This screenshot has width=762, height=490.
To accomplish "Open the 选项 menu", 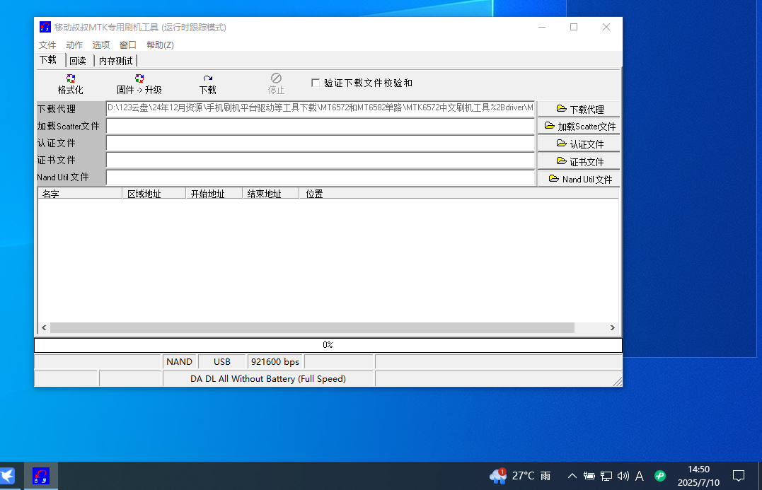I will [101, 45].
